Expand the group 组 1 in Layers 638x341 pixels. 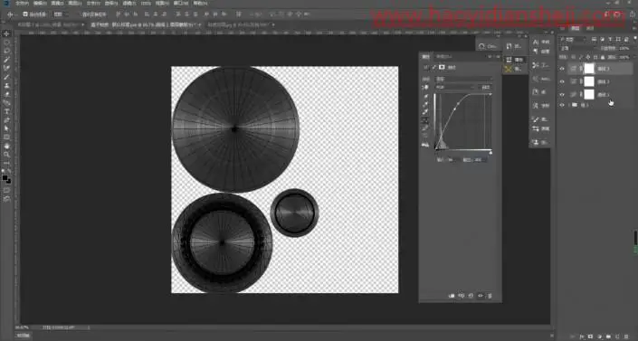coord(569,105)
